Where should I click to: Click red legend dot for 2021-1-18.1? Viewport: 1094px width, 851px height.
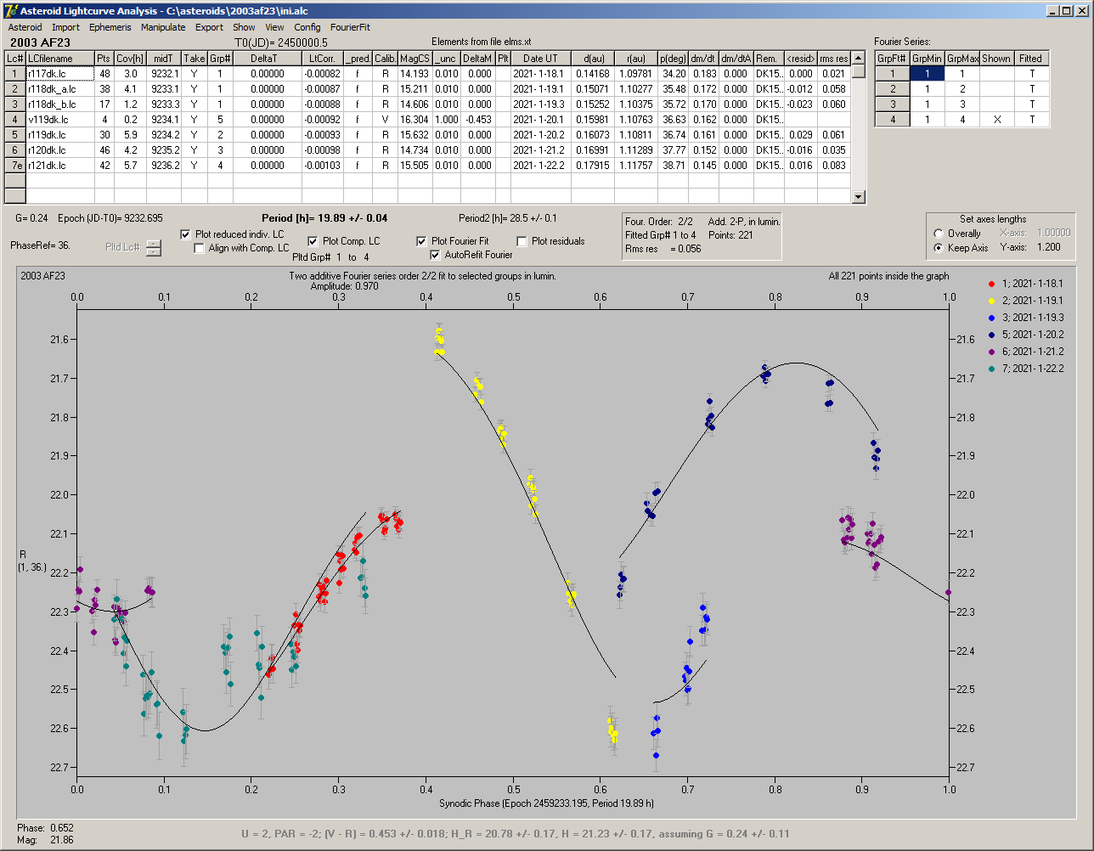[992, 283]
